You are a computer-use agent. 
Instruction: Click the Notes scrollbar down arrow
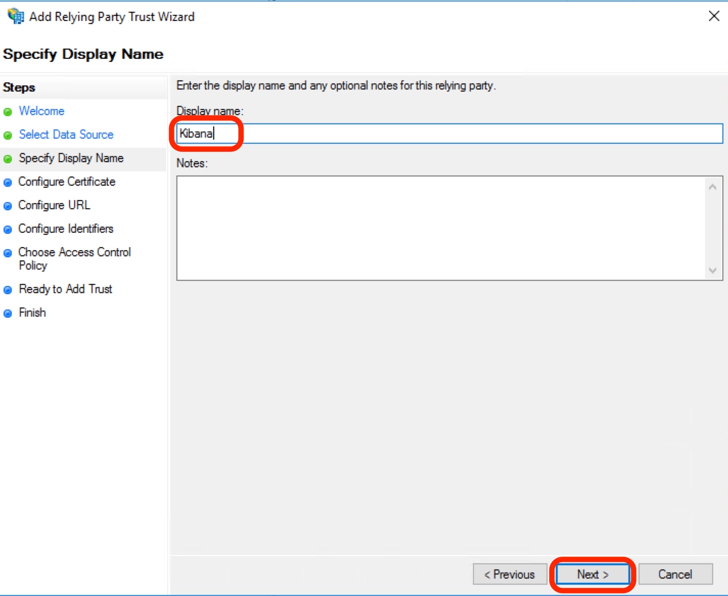[x=713, y=270]
